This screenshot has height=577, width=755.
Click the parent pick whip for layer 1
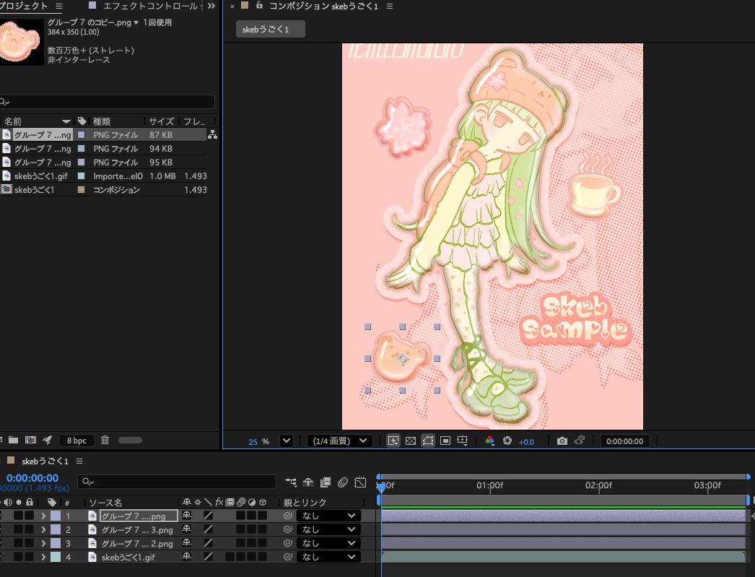pos(287,516)
